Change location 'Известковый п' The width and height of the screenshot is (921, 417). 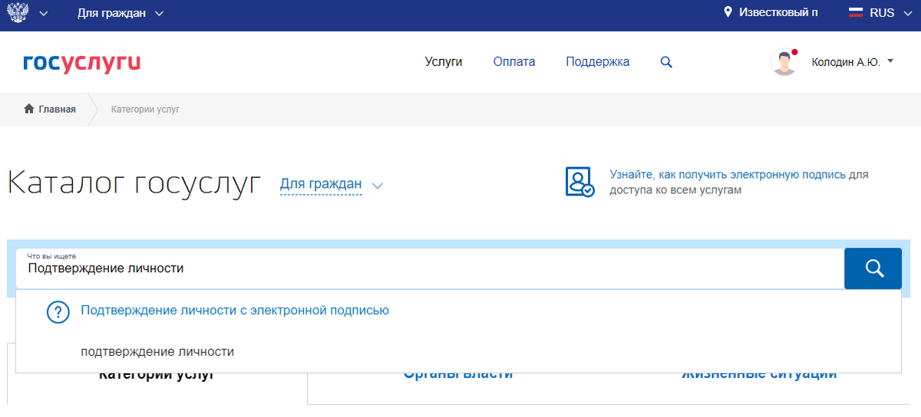(778, 12)
